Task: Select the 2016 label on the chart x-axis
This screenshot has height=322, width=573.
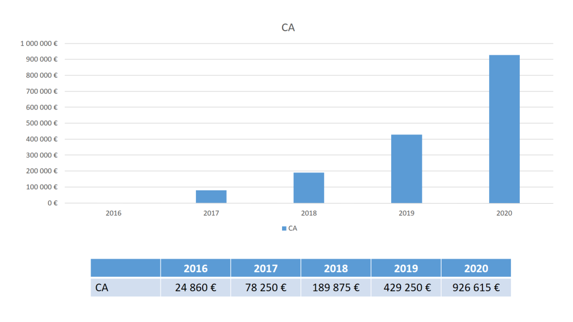Action: [x=113, y=213]
